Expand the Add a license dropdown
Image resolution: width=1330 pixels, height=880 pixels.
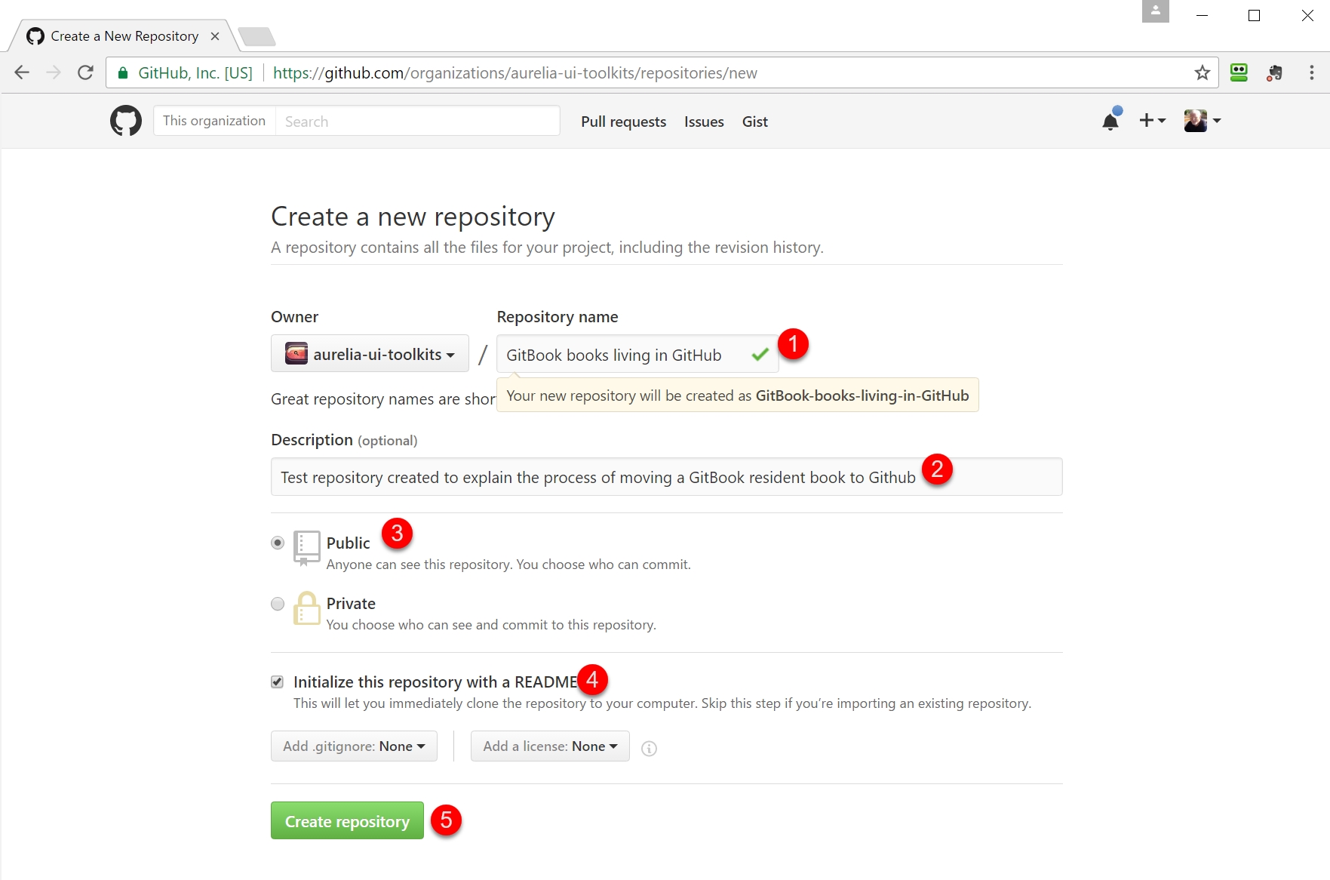[x=550, y=746]
